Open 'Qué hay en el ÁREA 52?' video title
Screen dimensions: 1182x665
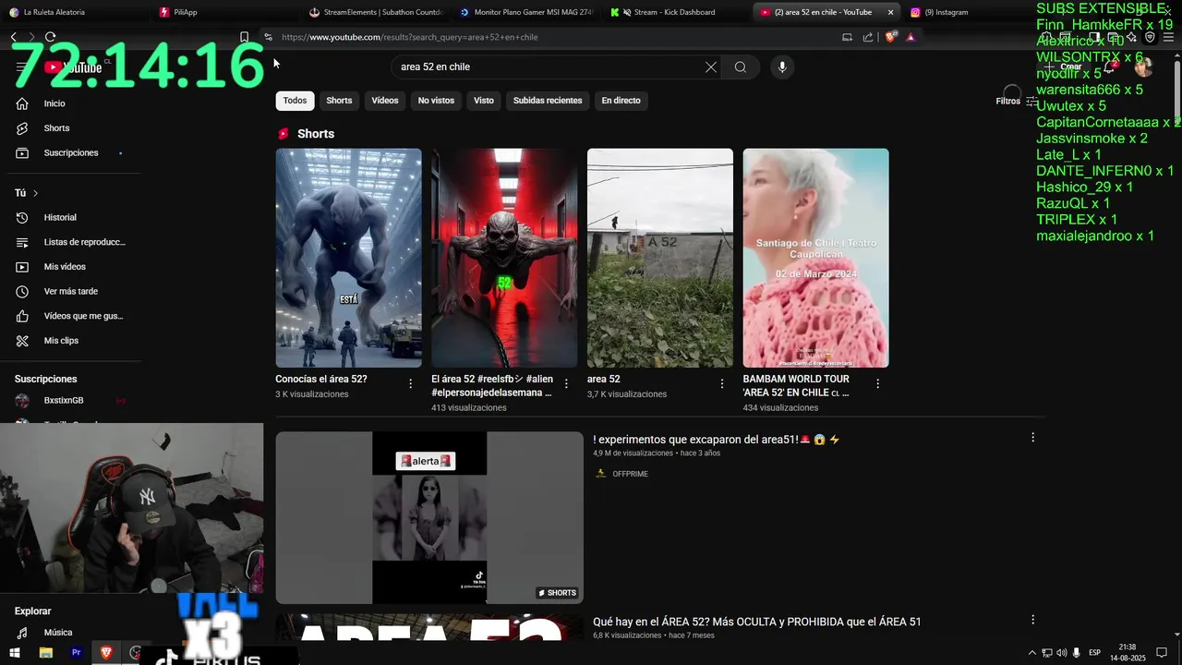coord(757,622)
